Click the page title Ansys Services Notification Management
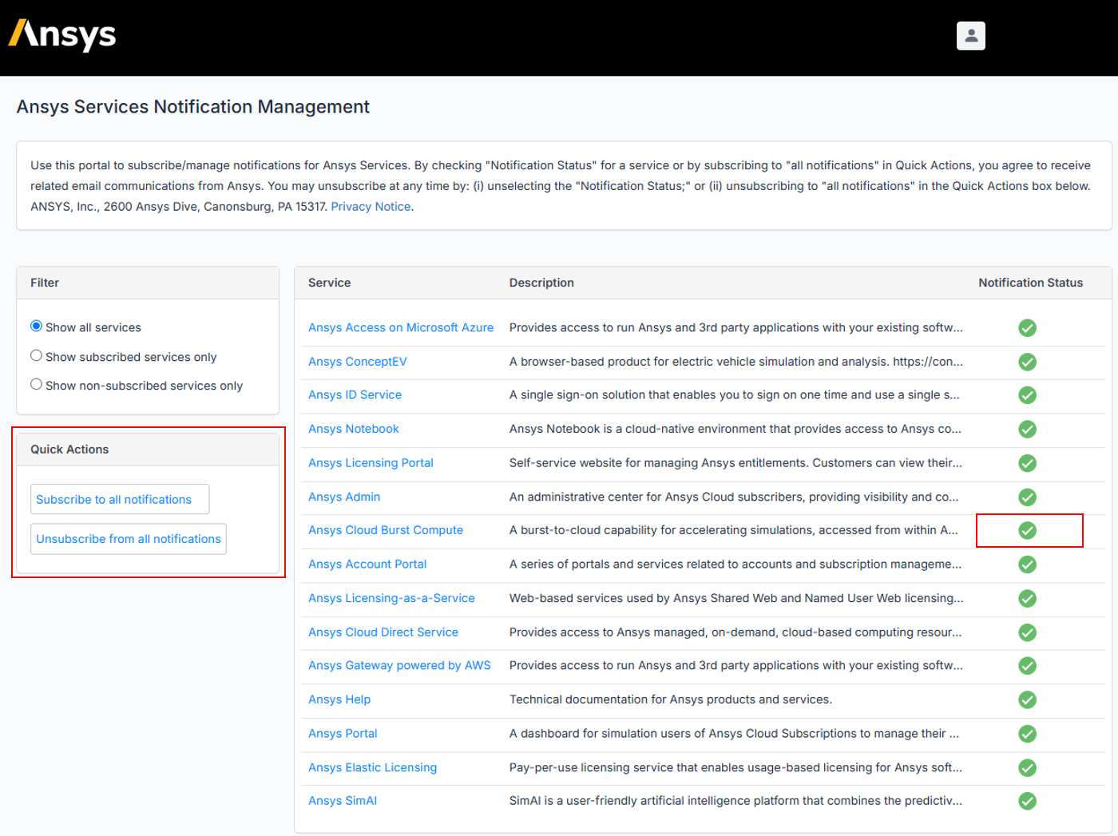The width and height of the screenshot is (1118, 836). coord(193,107)
